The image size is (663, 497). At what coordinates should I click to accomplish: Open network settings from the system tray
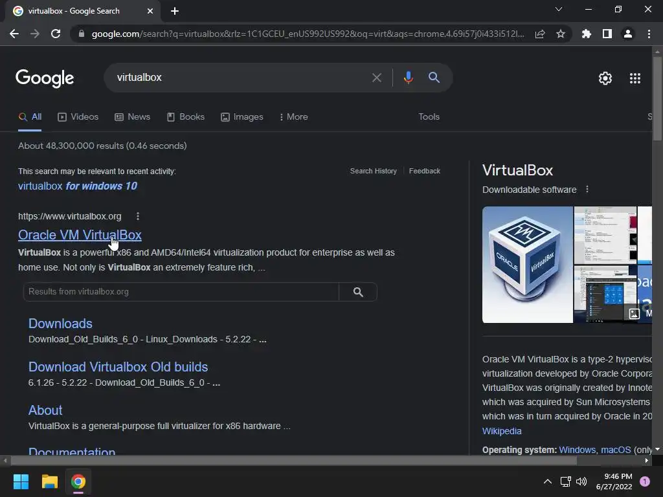(x=565, y=481)
